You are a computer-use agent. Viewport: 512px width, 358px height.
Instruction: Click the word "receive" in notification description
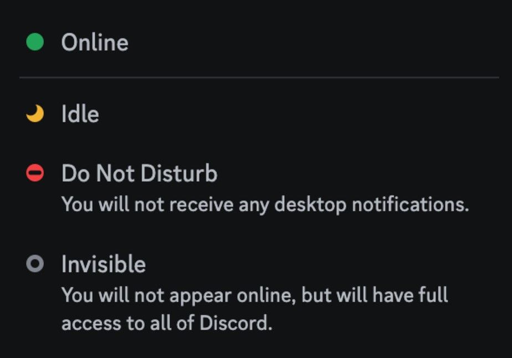(202, 205)
